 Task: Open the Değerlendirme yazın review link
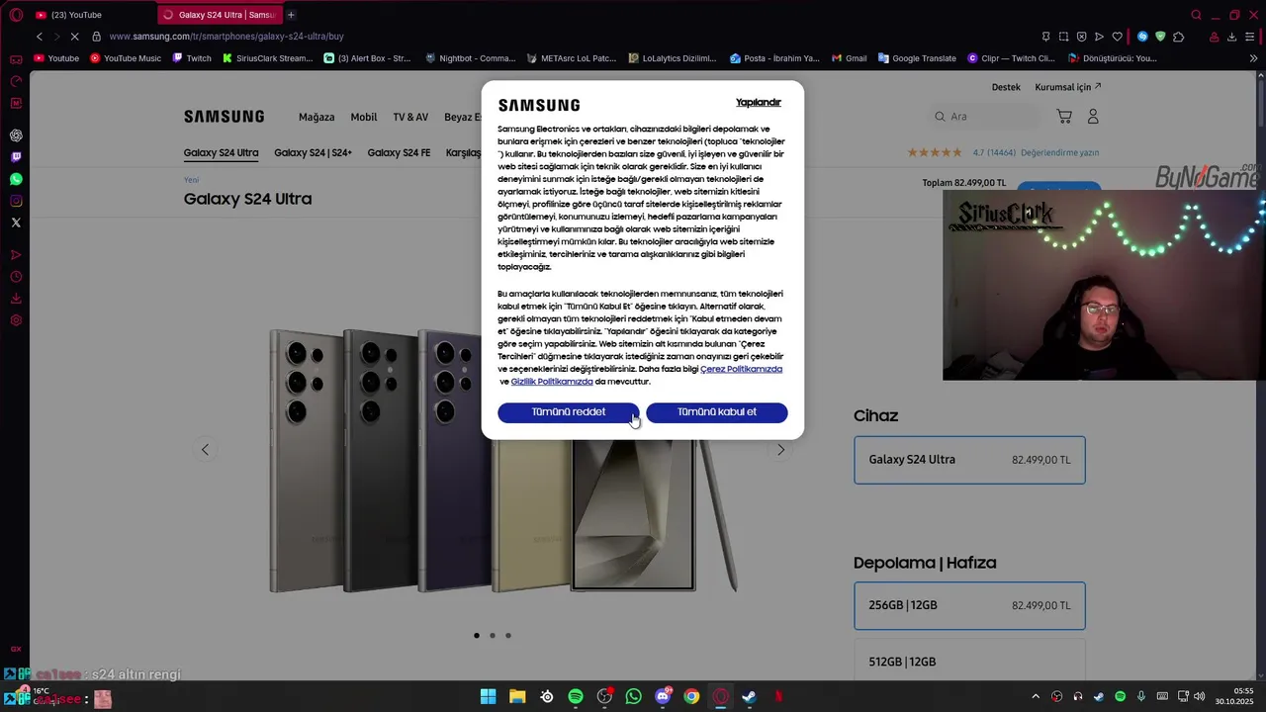click(1060, 152)
